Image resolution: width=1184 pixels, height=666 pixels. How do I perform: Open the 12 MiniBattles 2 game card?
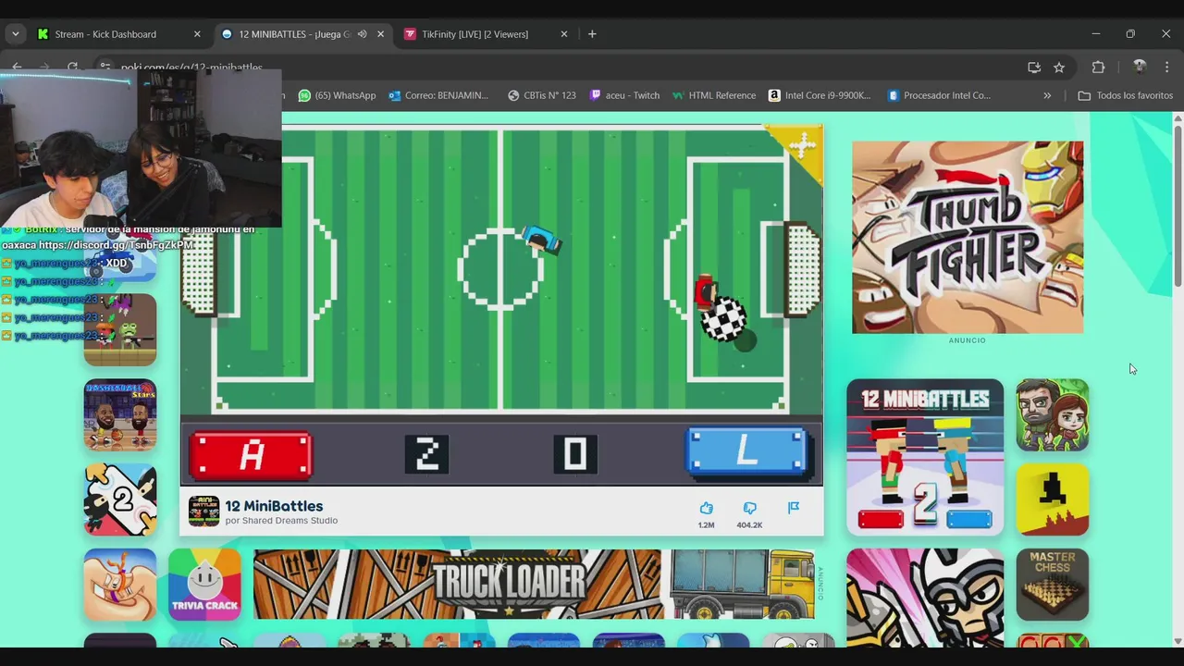point(925,457)
